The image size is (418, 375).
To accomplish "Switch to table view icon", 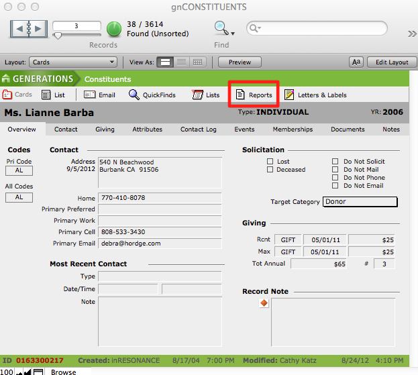I will pyautogui.click(x=197, y=62).
